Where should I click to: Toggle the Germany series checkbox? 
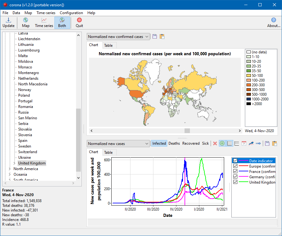(x=235, y=177)
